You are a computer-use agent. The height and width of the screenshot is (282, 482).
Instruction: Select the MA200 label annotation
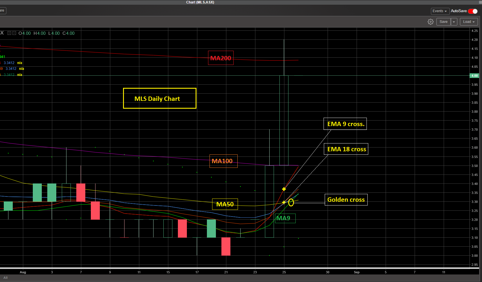221,58
